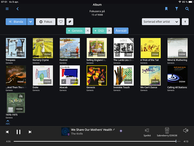Toggle checkmark on Abacab album

[x=64, y=82]
